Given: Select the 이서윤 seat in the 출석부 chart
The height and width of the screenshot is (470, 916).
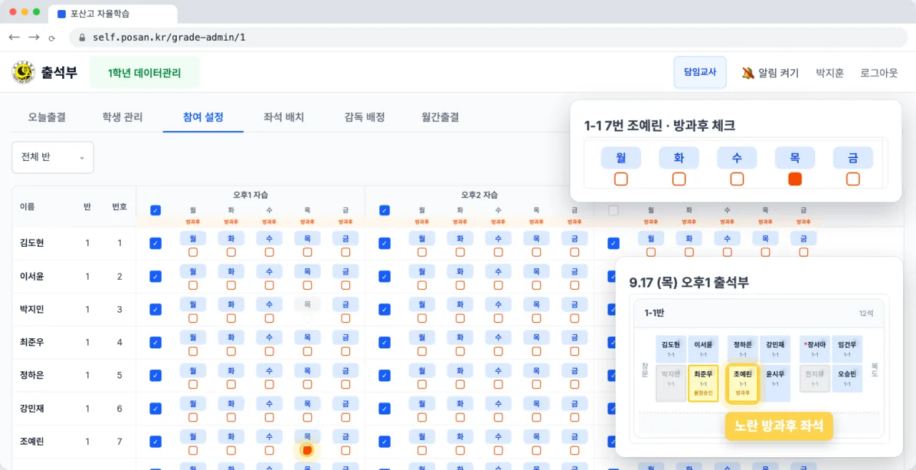Looking at the screenshot, I should pyautogui.click(x=703, y=348).
